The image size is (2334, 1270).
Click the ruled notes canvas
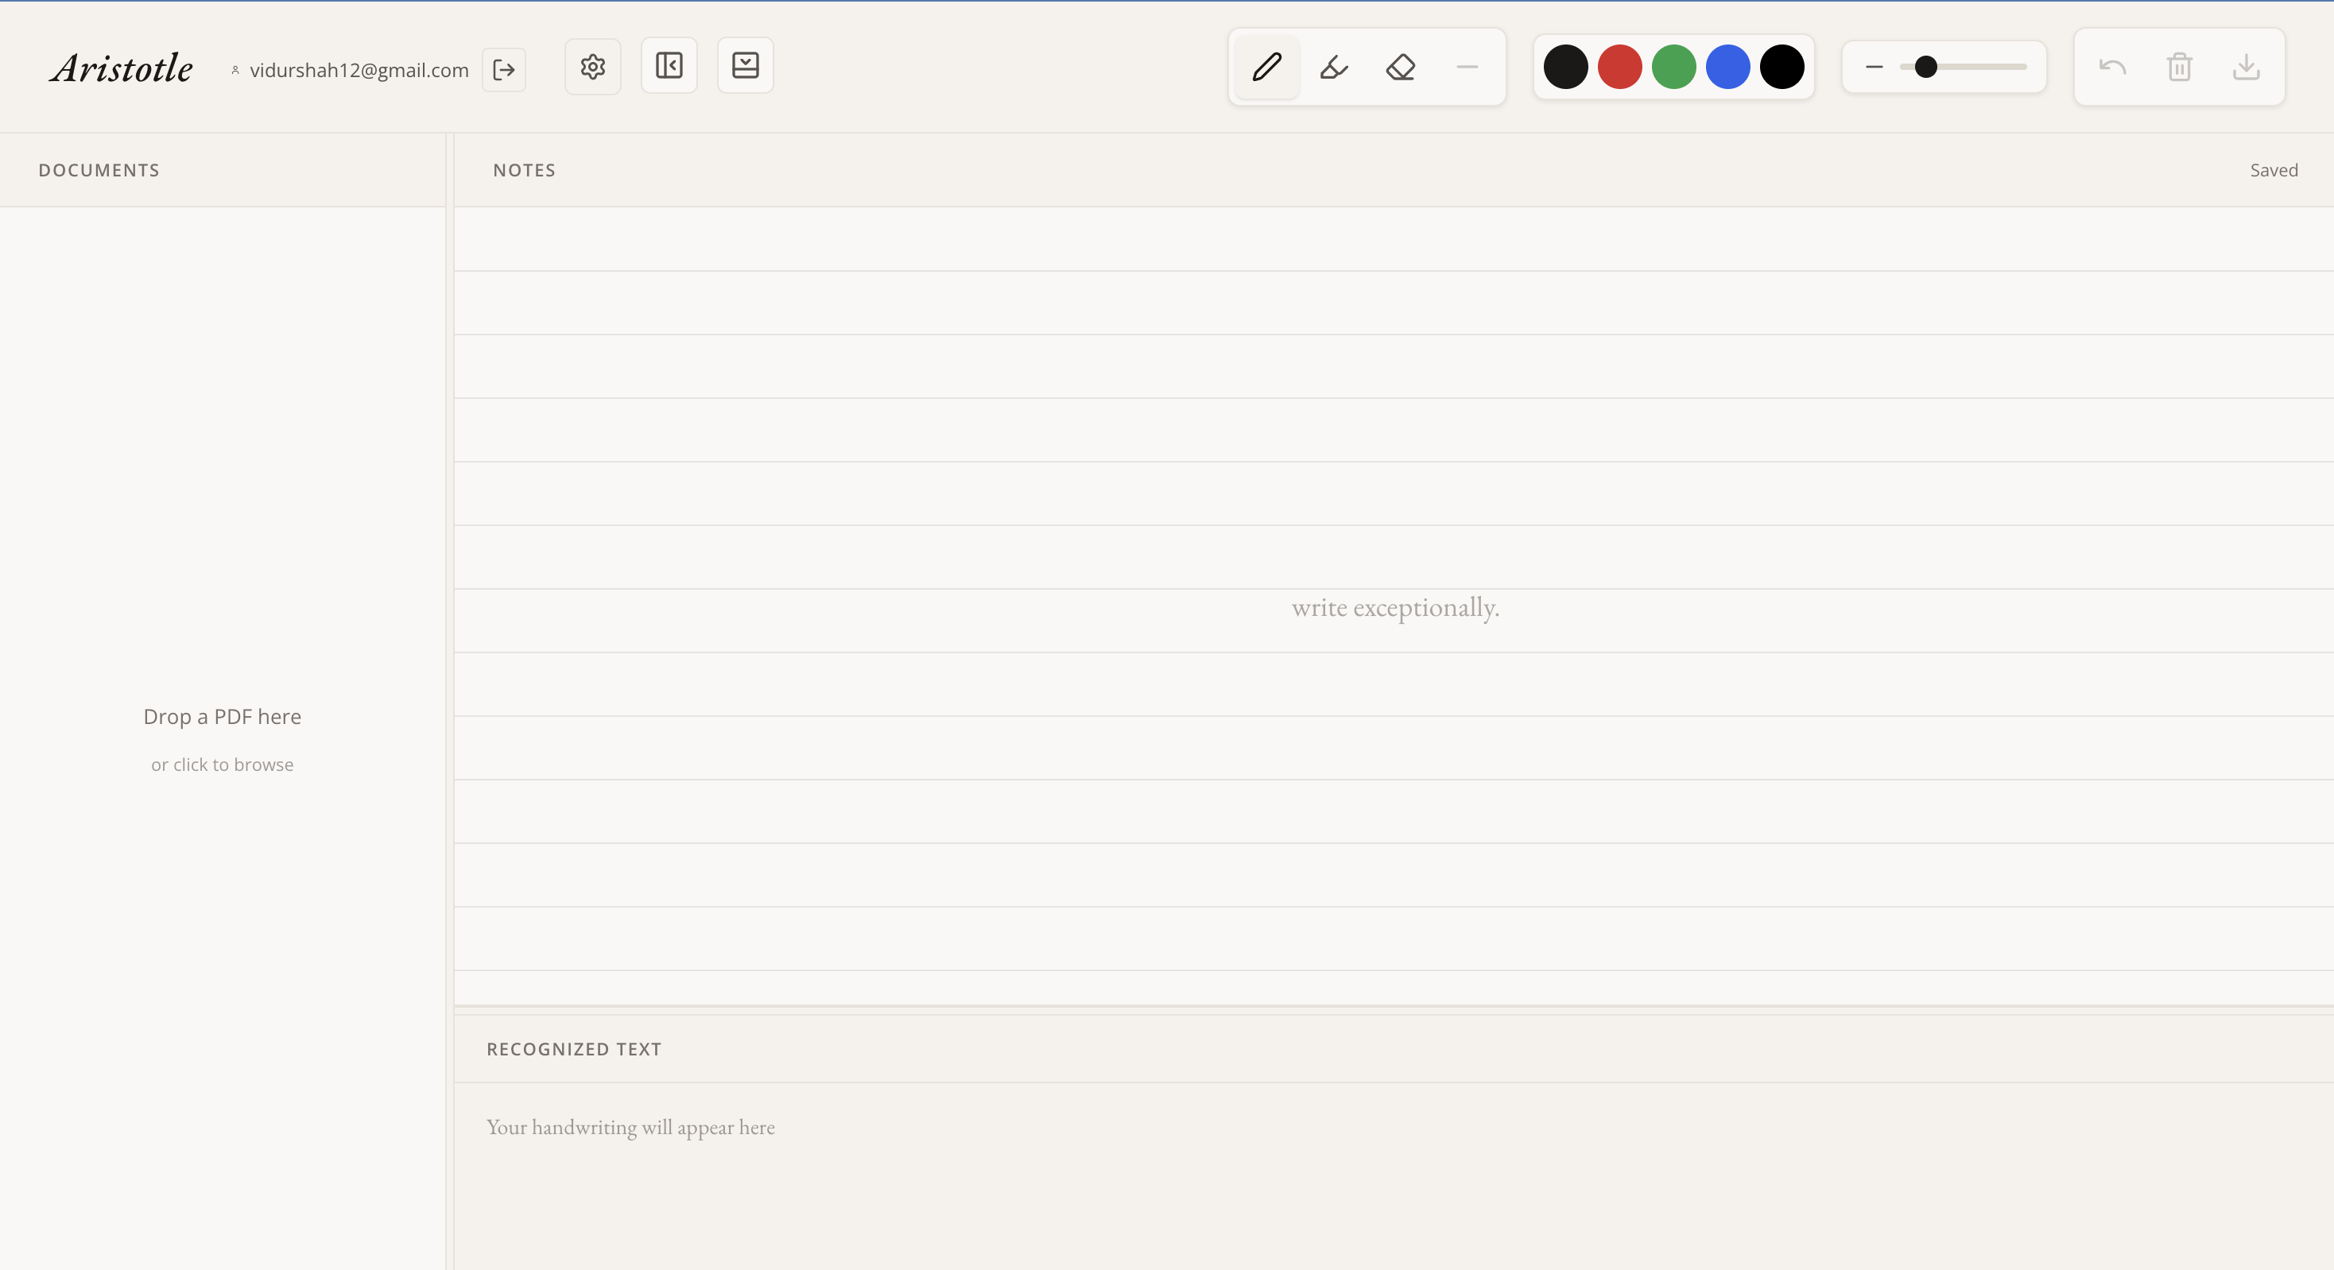(1394, 453)
